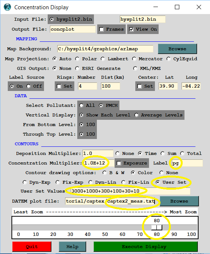The image size is (210, 254).
Task: Select the Lambert map projection
Action: pos(102,59)
